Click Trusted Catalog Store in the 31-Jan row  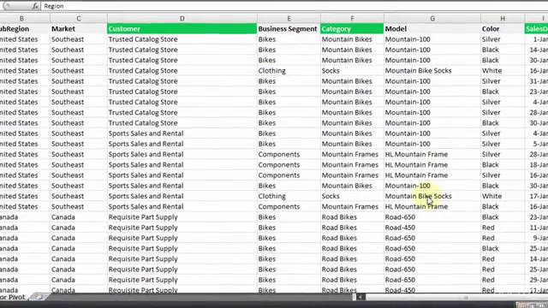point(143,81)
